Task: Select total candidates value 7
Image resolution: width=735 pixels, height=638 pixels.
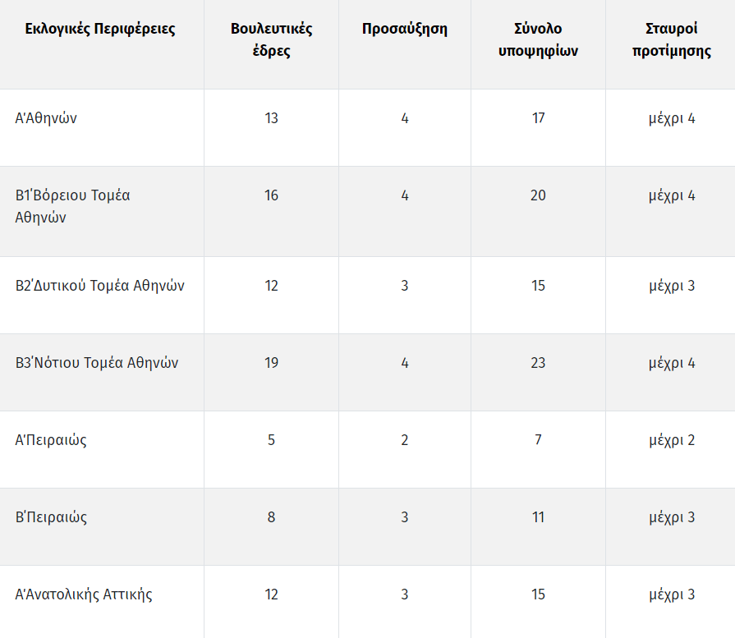Action: pos(538,440)
